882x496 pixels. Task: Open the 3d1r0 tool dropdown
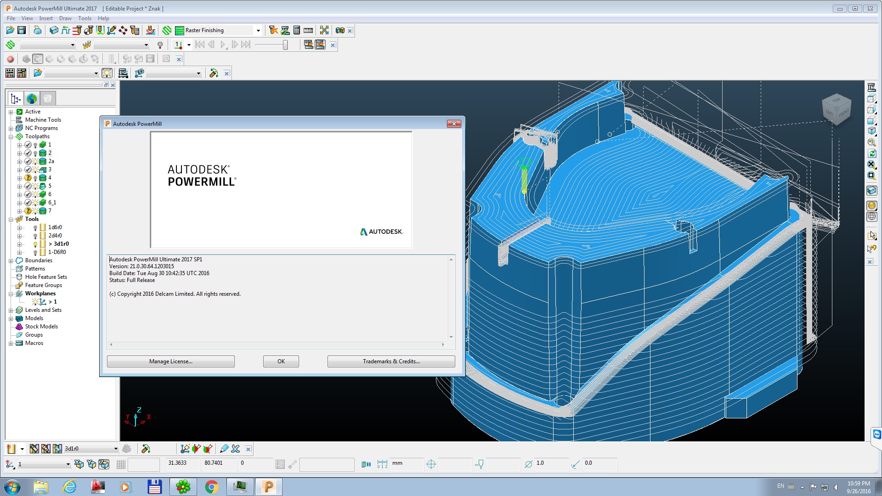click(x=116, y=449)
